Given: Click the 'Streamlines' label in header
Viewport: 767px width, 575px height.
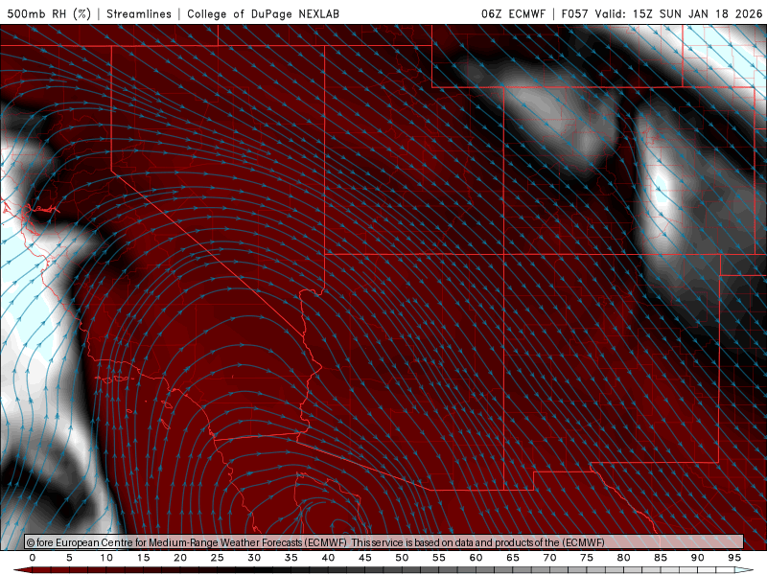Looking at the screenshot, I should 139,13.
